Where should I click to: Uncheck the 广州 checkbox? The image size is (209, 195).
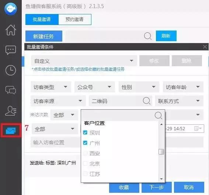coord(85,143)
